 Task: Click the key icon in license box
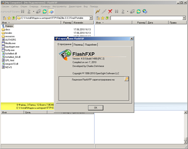pos(126,79)
